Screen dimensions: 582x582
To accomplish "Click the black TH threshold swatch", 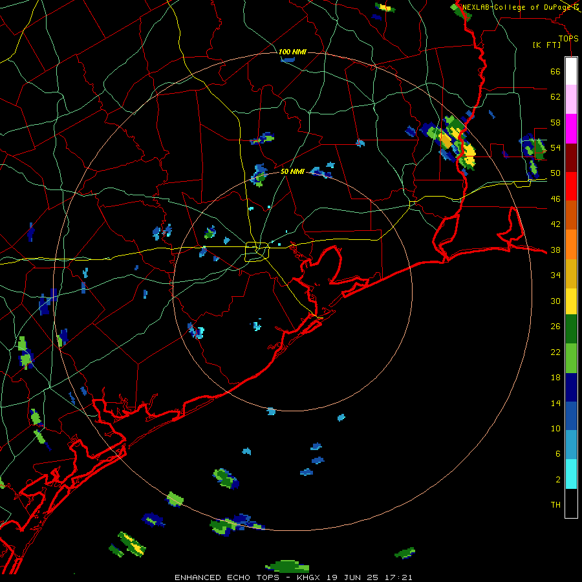I will 571,503.
